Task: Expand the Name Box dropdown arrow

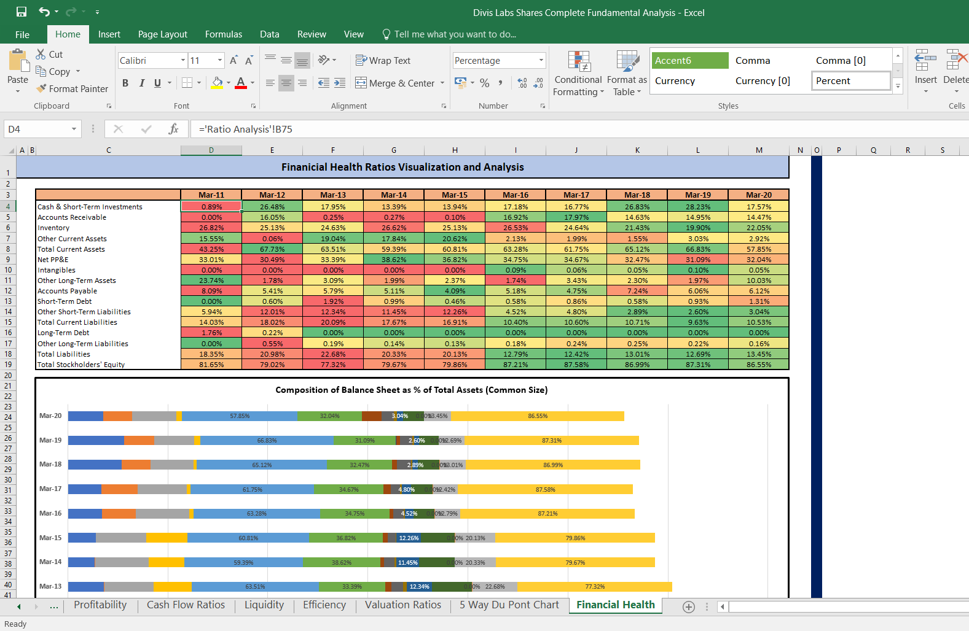Action: (74, 129)
